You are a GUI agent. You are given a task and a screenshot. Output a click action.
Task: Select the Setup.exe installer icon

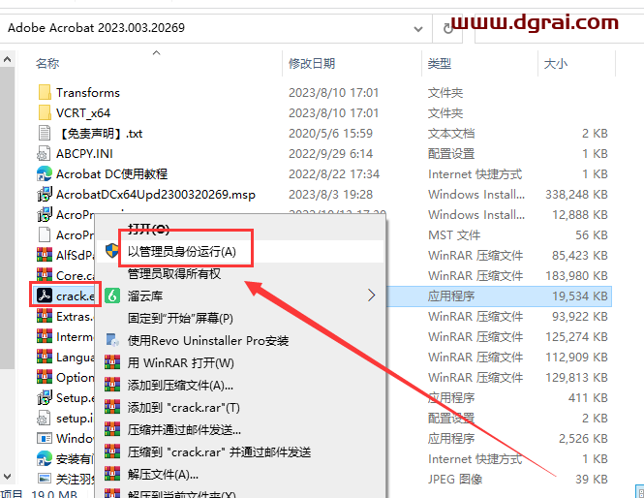pyautogui.click(x=45, y=397)
